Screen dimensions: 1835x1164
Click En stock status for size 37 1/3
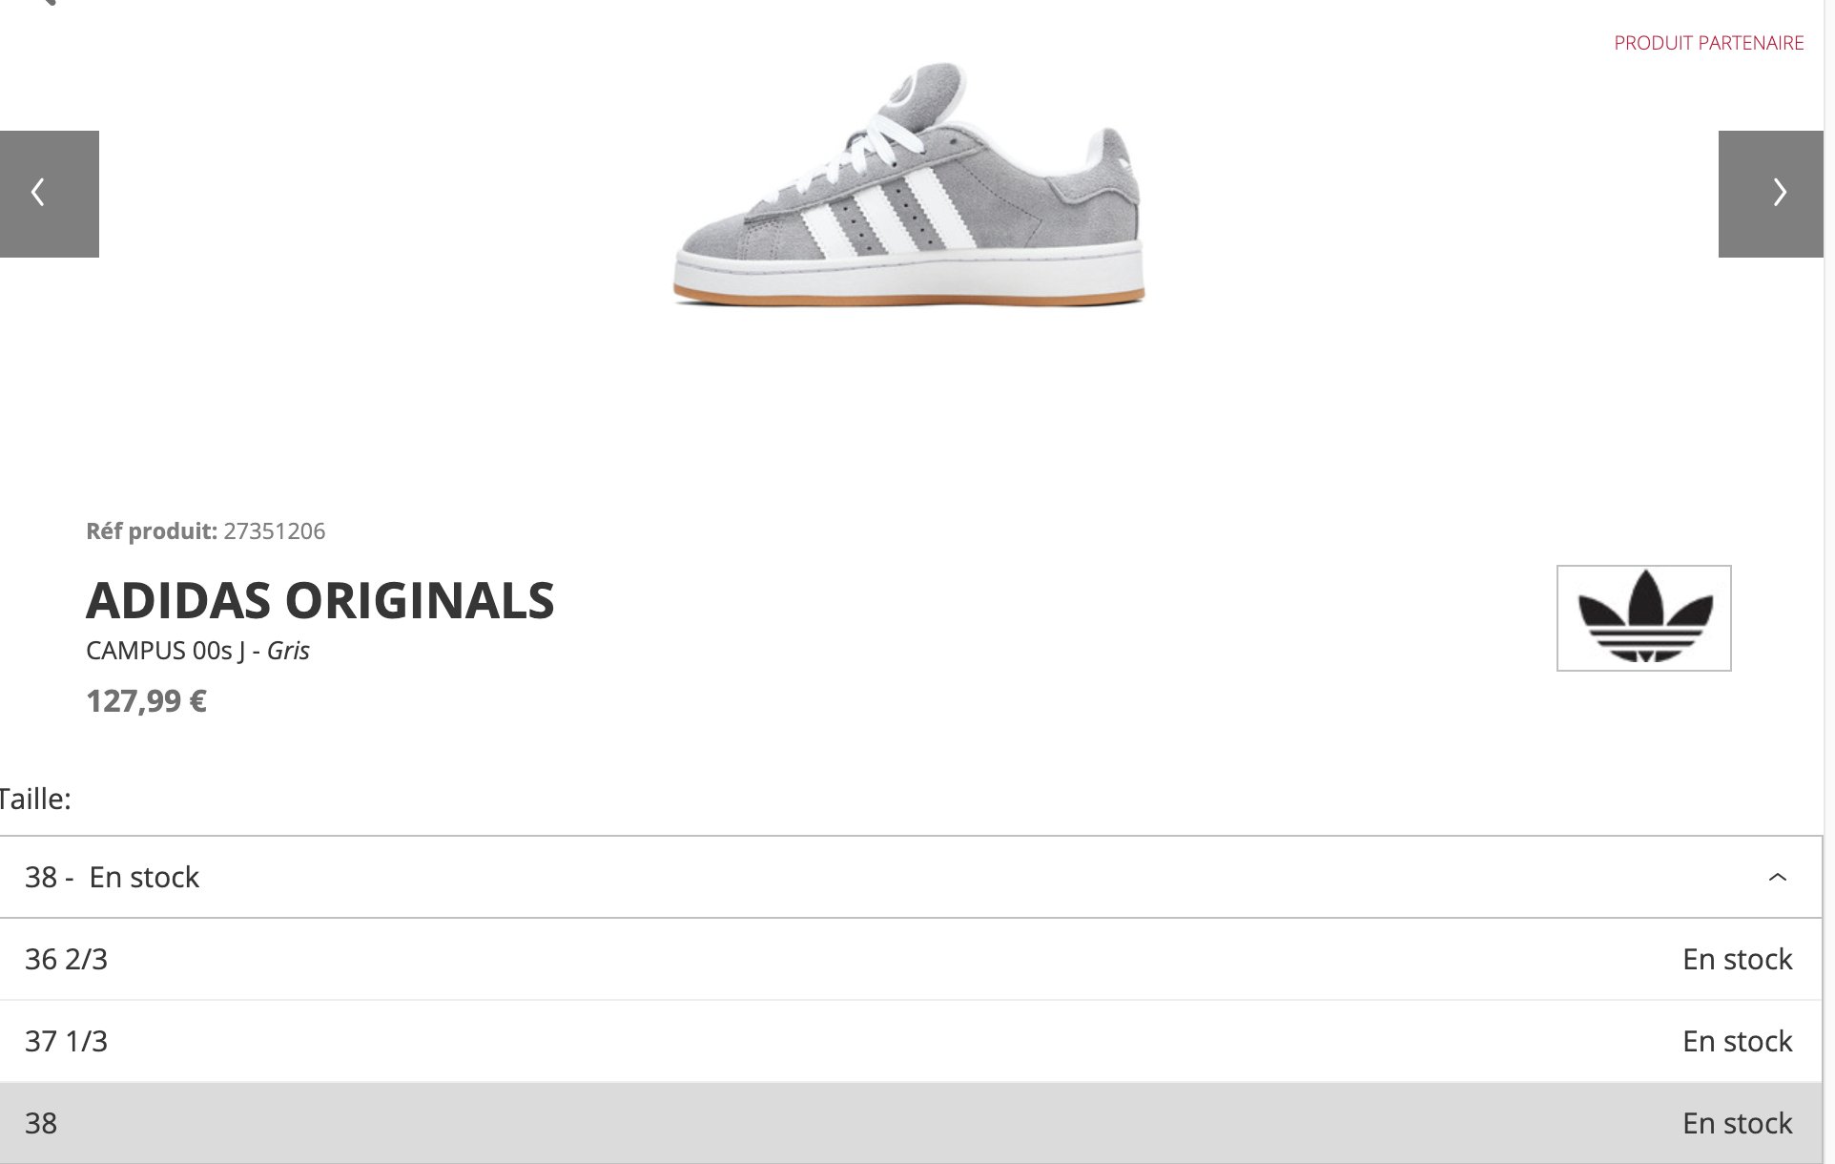point(1738,1041)
